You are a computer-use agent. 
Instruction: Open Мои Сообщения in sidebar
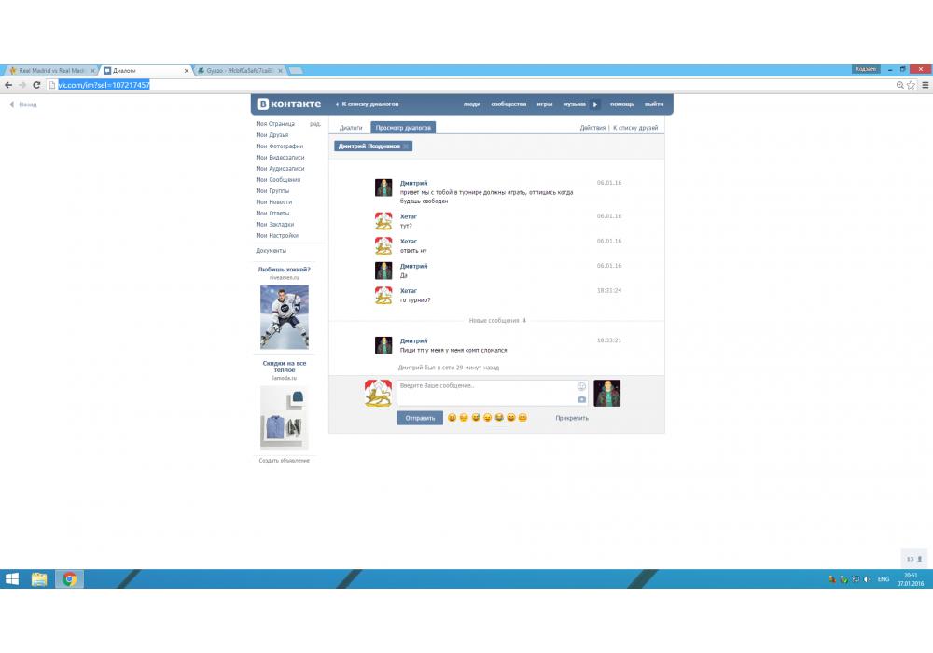click(x=278, y=180)
